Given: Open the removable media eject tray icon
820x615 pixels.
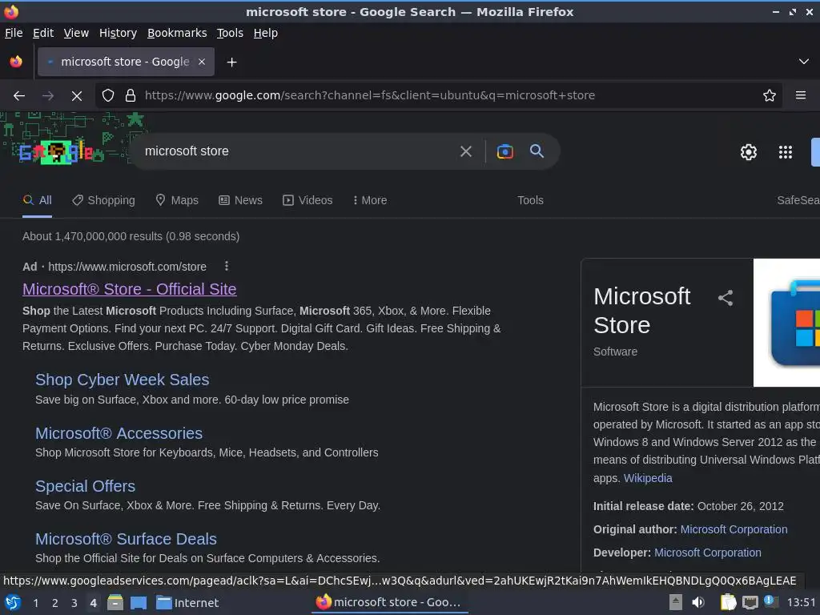Looking at the screenshot, I should tap(676, 602).
